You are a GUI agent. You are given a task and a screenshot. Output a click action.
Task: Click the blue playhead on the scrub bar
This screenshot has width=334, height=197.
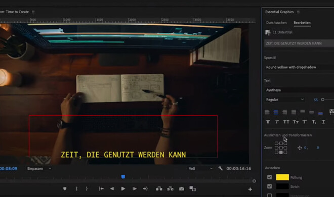(123, 177)
